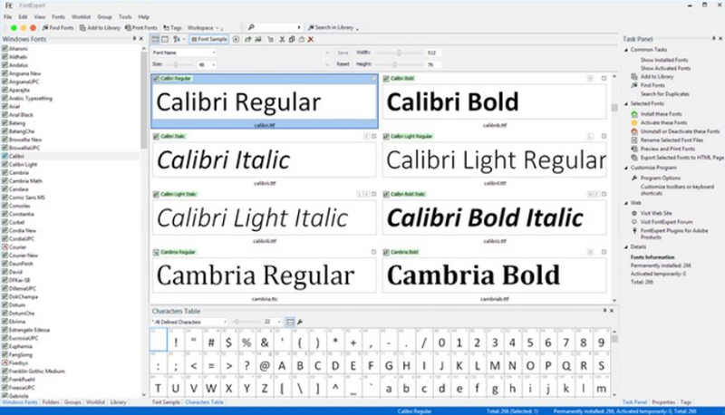Toggle the Font Sample button
Viewport: 725px width, 415px height.
(x=209, y=39)
